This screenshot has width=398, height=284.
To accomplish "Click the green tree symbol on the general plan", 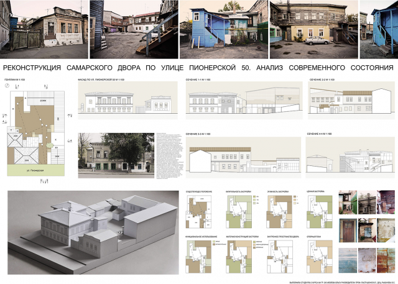I will [50, 145].
